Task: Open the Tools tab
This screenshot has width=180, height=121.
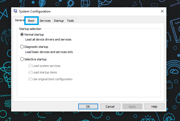Action: pos(70,21)
